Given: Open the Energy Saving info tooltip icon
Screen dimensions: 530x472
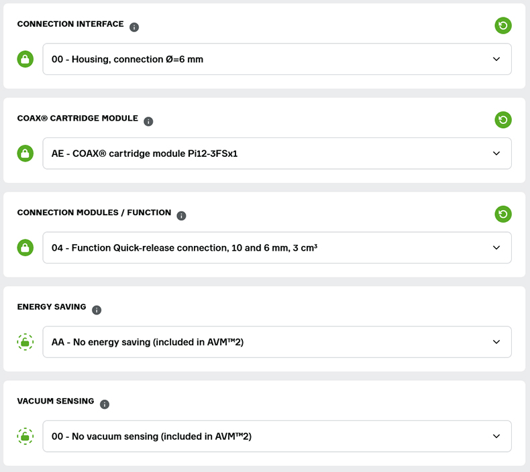Looking at the screenshot, I should click(97, 310).
